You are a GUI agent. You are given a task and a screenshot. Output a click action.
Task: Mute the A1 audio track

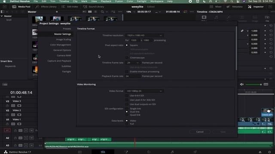pyautogui.click(x=31, y=130)
